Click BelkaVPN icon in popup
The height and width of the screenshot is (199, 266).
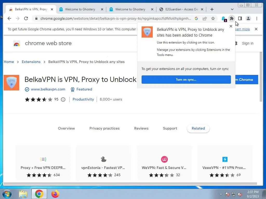[147, 32]
